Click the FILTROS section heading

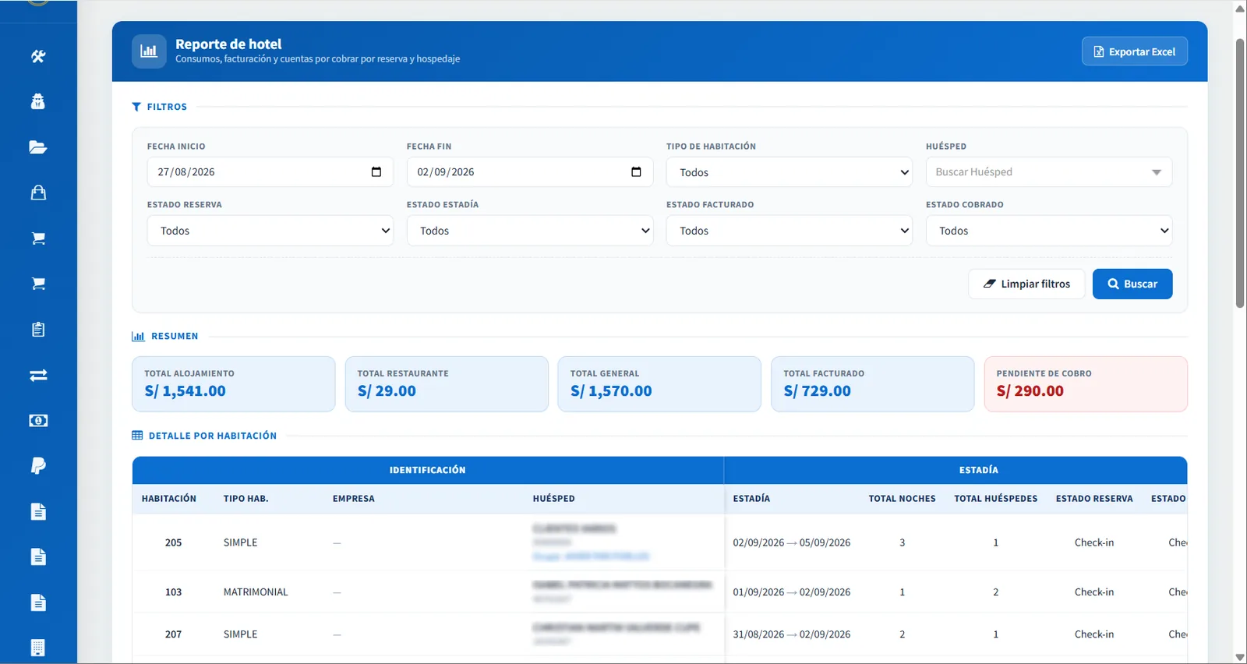[x=160, y=107]
